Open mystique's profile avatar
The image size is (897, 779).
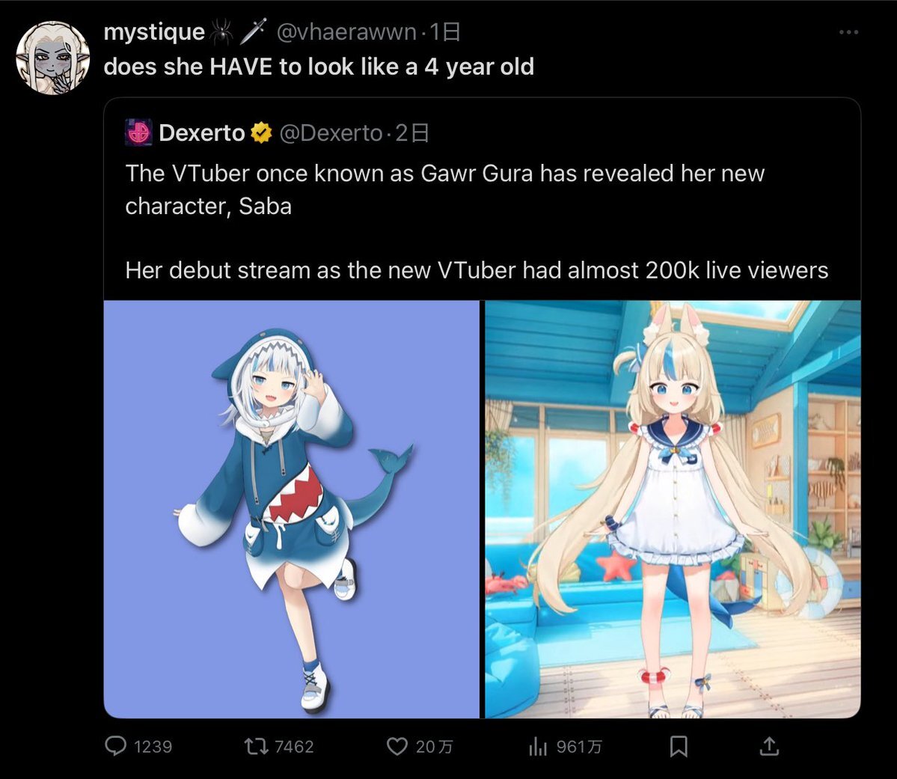52,58
